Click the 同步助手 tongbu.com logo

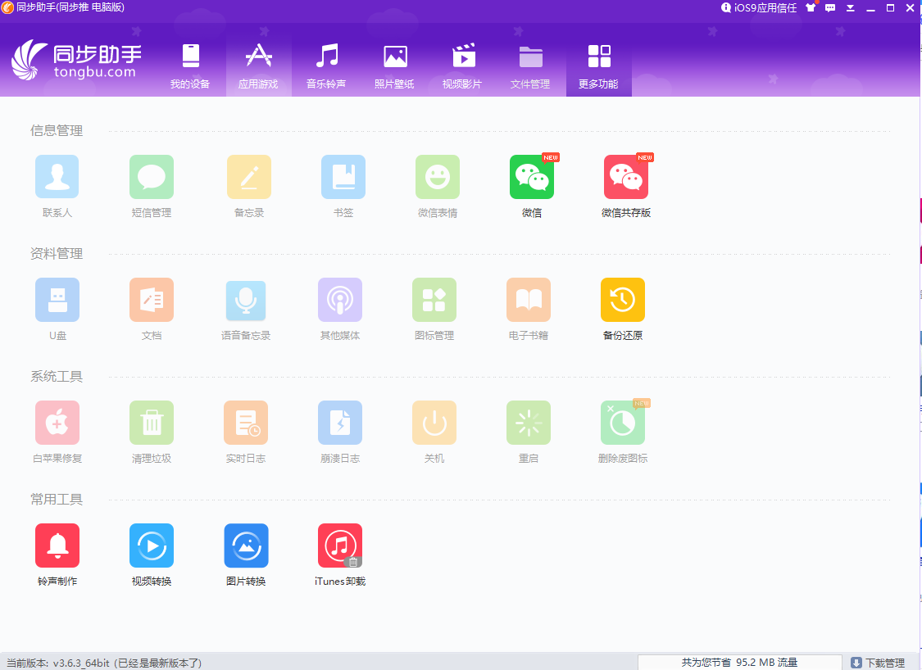76,61
